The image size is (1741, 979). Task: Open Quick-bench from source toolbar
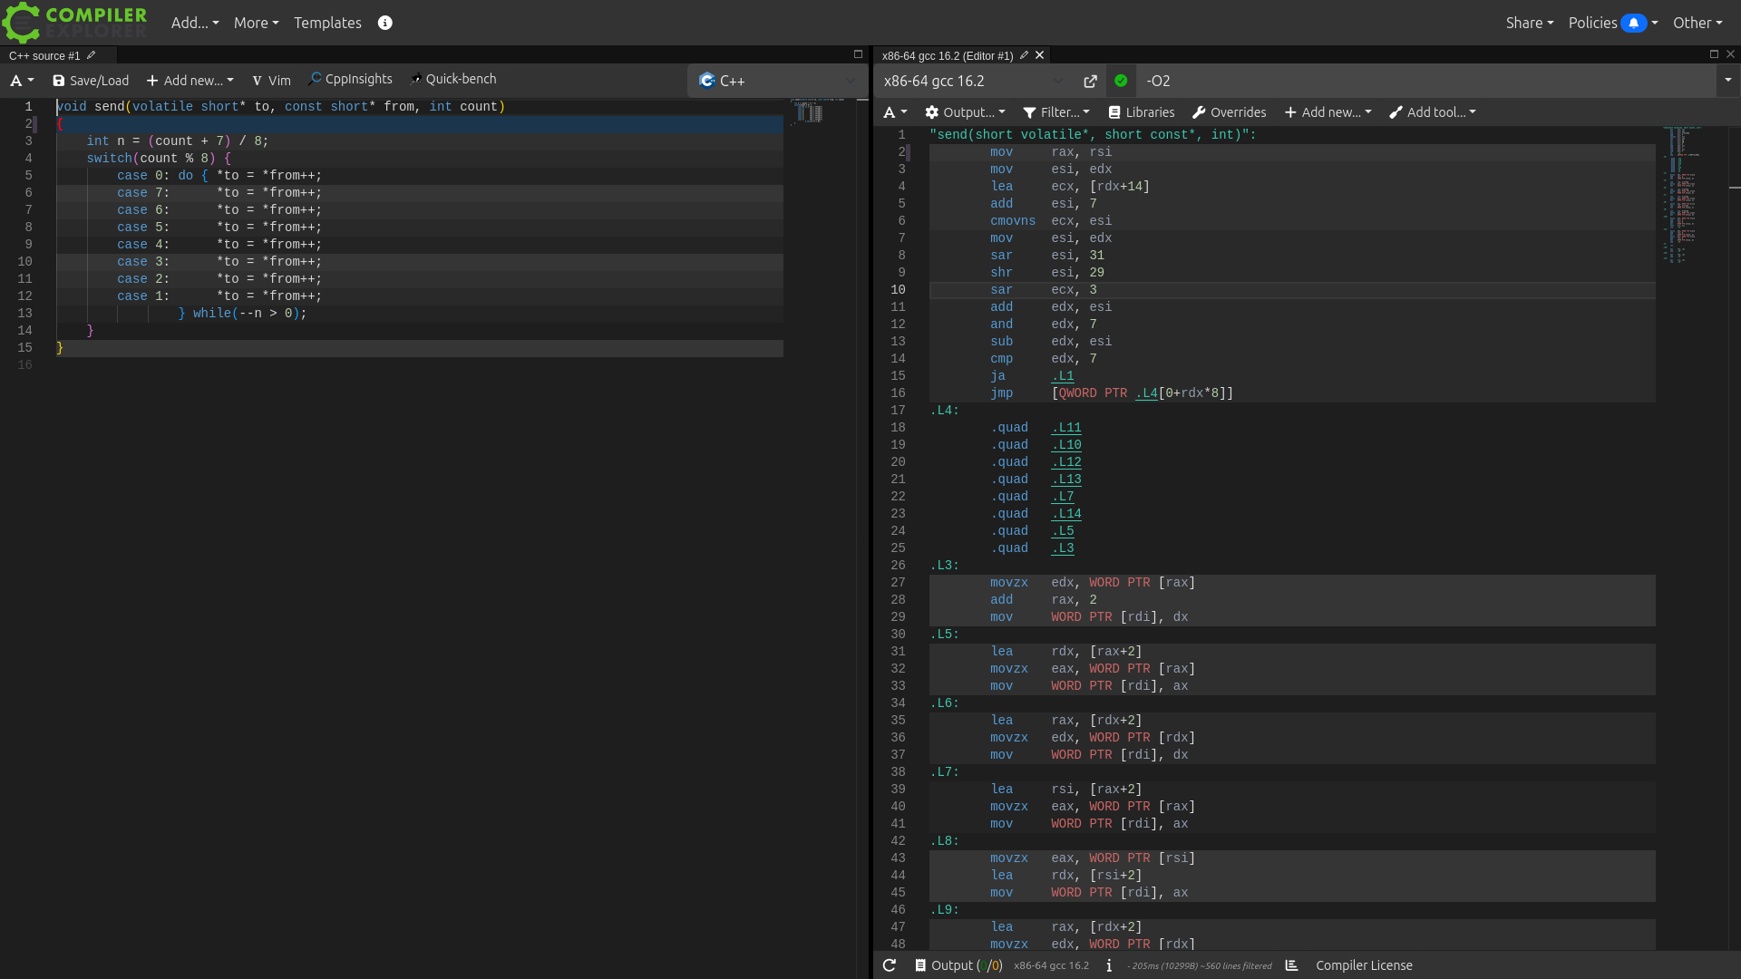click(x=452, y=79)
